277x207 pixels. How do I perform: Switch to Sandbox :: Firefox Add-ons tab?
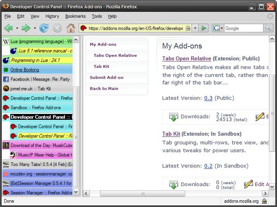(37, 108)
